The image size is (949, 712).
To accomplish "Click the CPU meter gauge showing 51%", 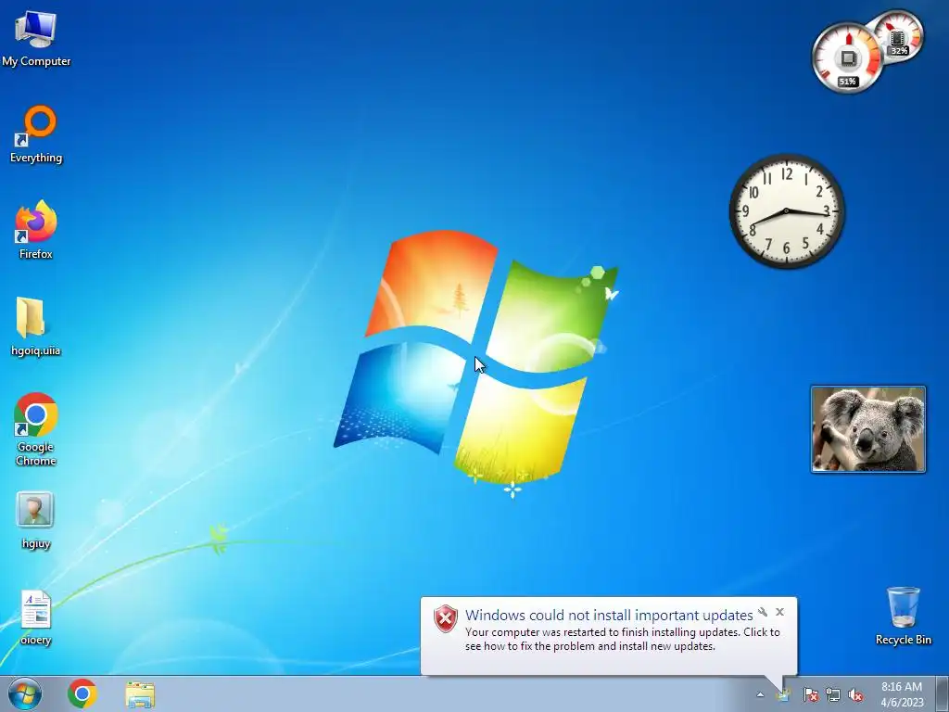I will coord(847,58).
